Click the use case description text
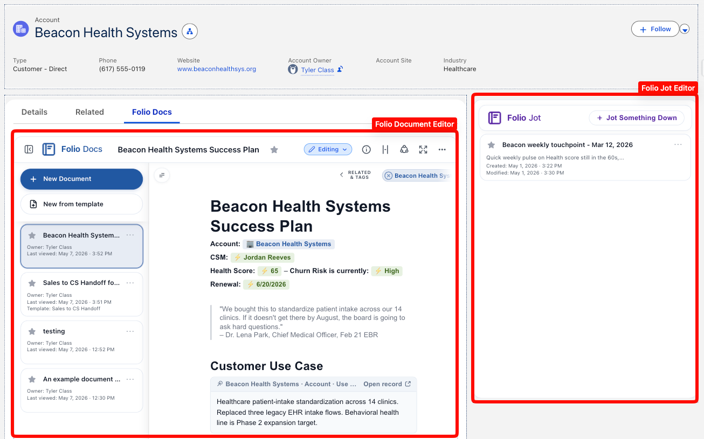704x439 pixels. click(x=308, y=412)
